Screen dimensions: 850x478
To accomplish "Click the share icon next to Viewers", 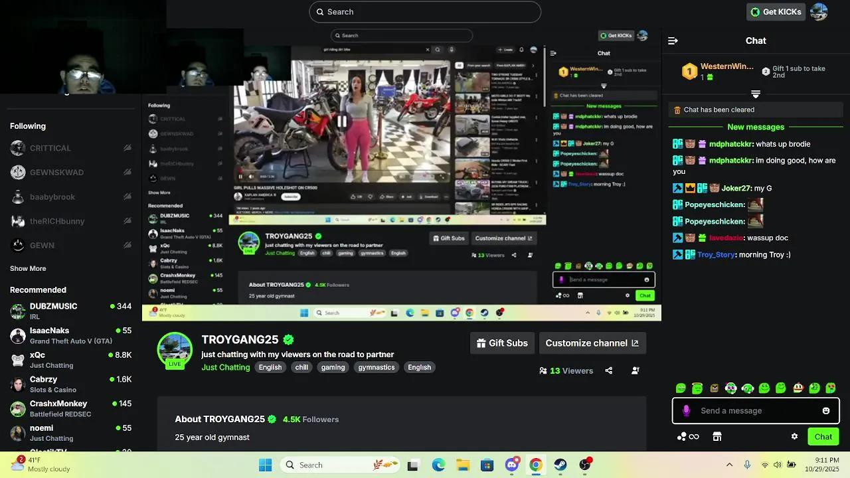I will click(609, 371).
